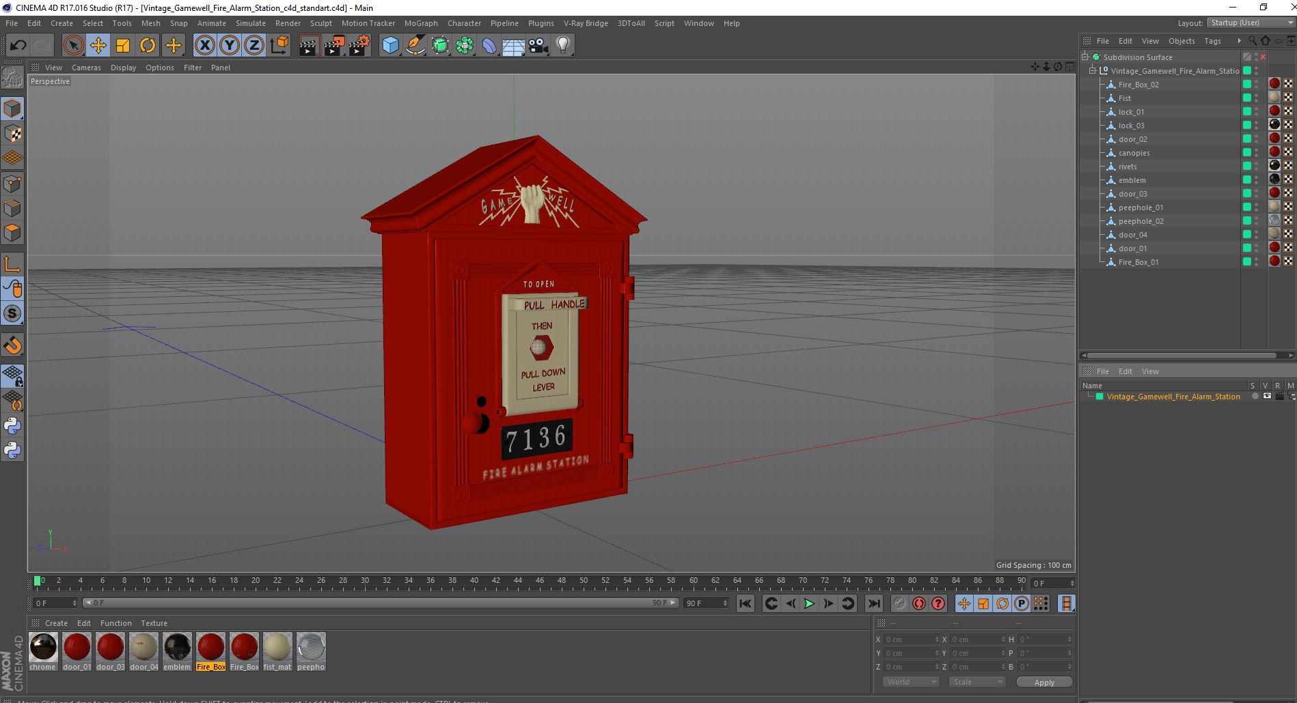Activate the Scale tool

123,46
